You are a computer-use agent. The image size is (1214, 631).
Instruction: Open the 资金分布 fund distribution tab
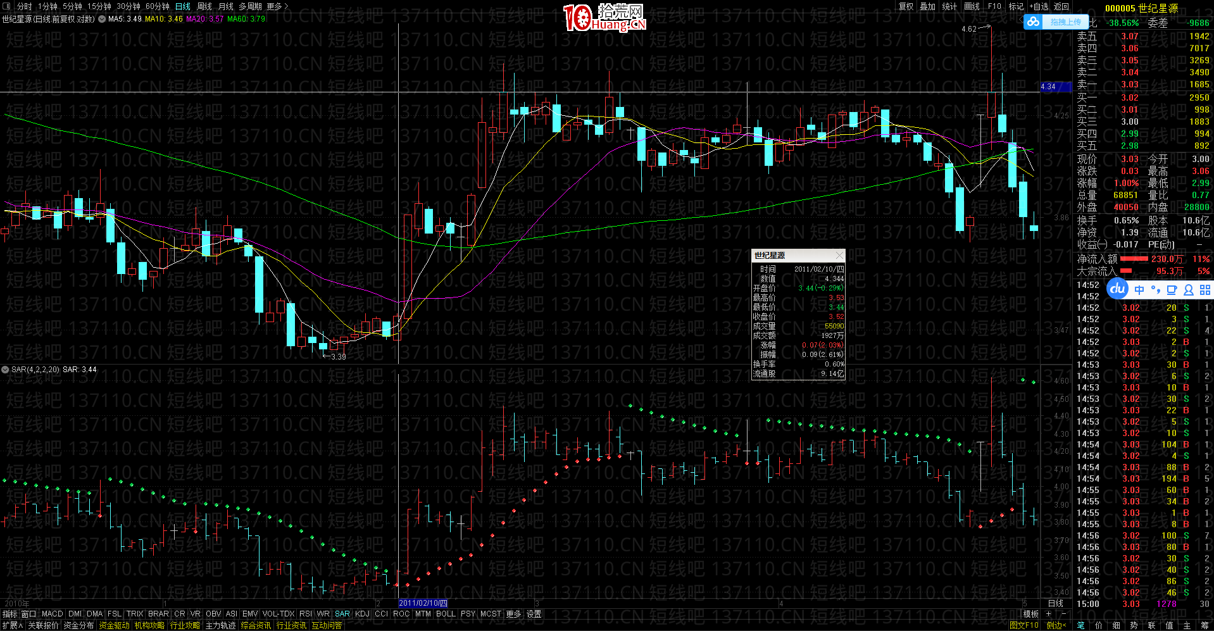[78, 625]
